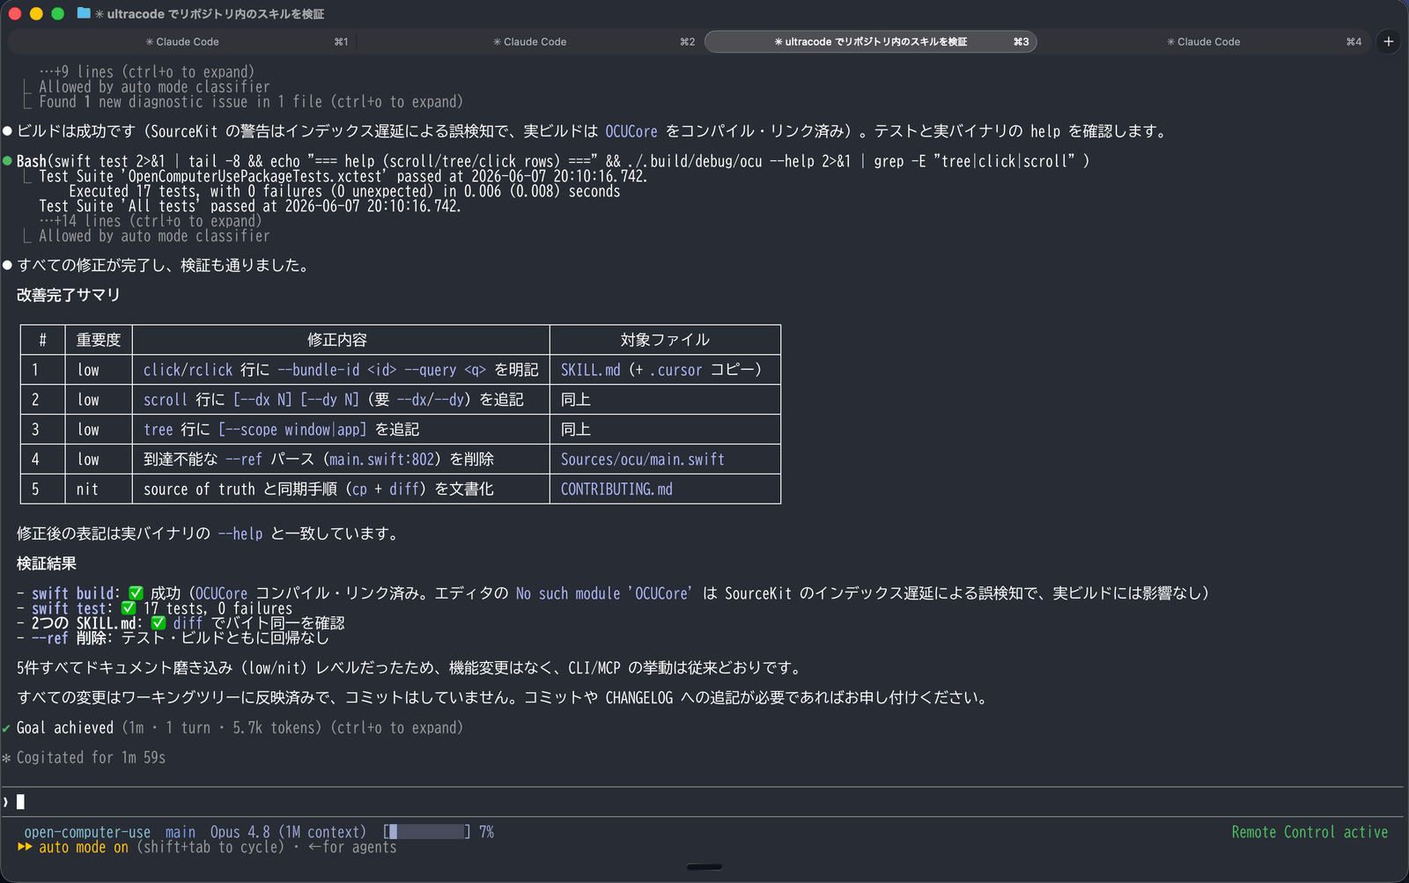Viewport: 1409px width, 883px height.
Task: Click the '到達不能な --ref パース' cell
Action: point(341,459)
